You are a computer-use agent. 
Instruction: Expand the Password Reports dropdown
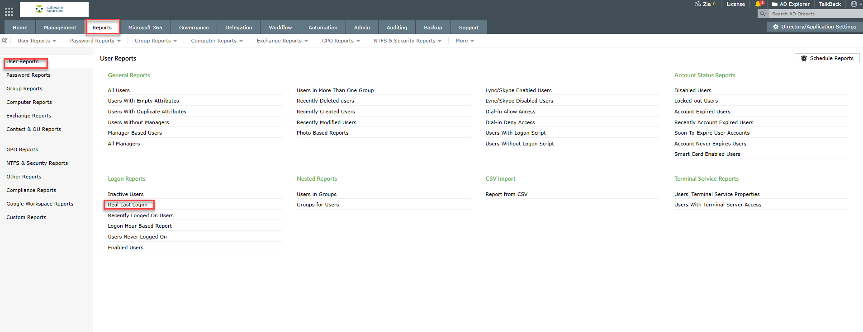(95, 41)
